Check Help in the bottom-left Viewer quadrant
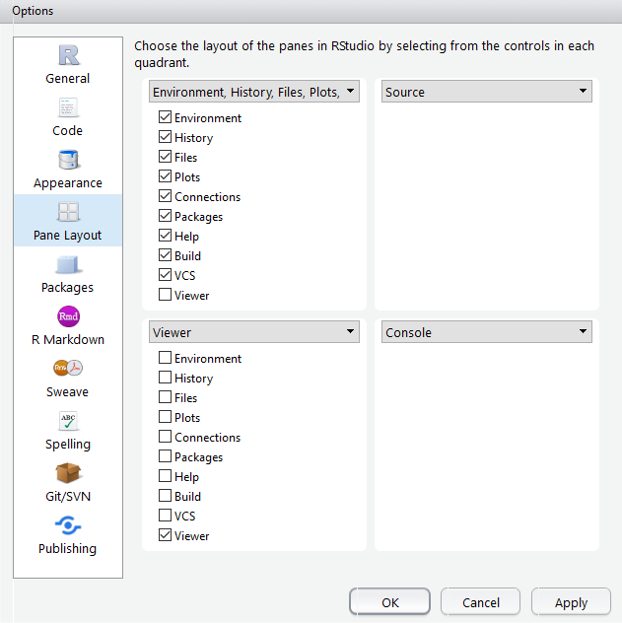This screenshot has width=622, height=623. tap(165, 476)
